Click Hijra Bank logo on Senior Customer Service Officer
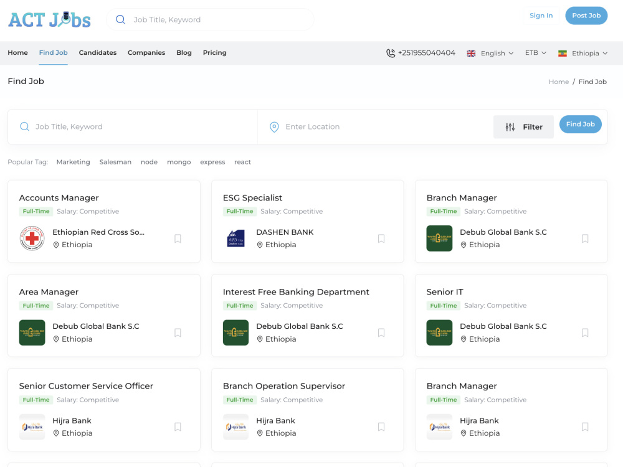Screen dimensions: 623x467 pos(32,427)
